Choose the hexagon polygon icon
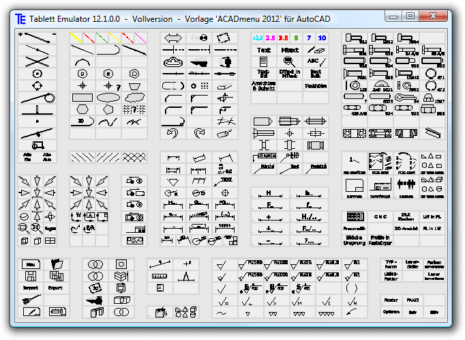The width and height of the screenshot is (465, 340). 82,109
